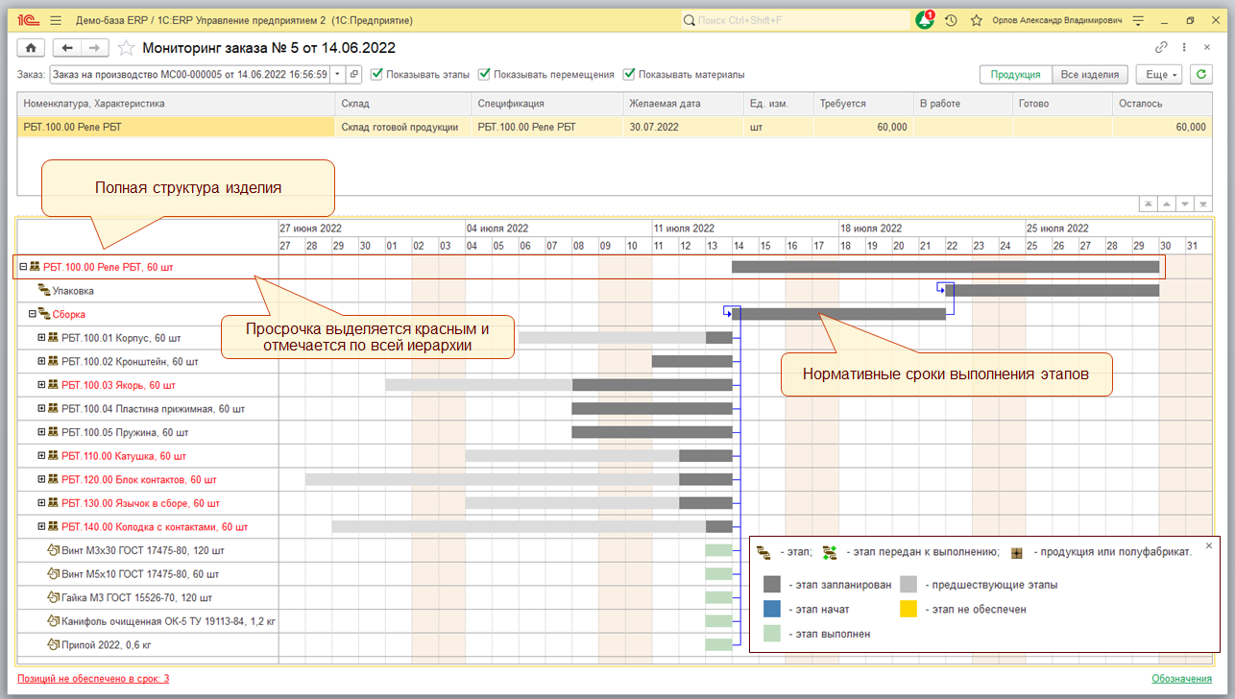Click the Упаковка stage bar in Gantt chart

[x=1052, y=290]
